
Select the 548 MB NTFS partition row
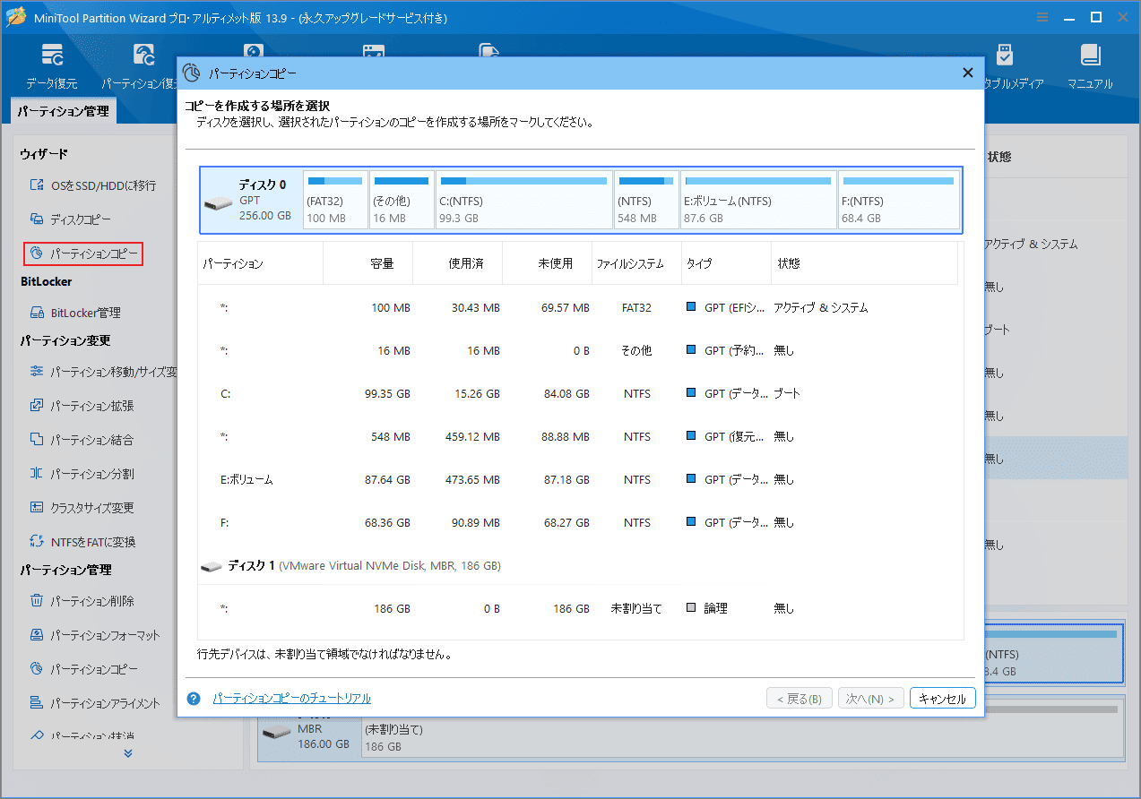click(x=580, y=436)
